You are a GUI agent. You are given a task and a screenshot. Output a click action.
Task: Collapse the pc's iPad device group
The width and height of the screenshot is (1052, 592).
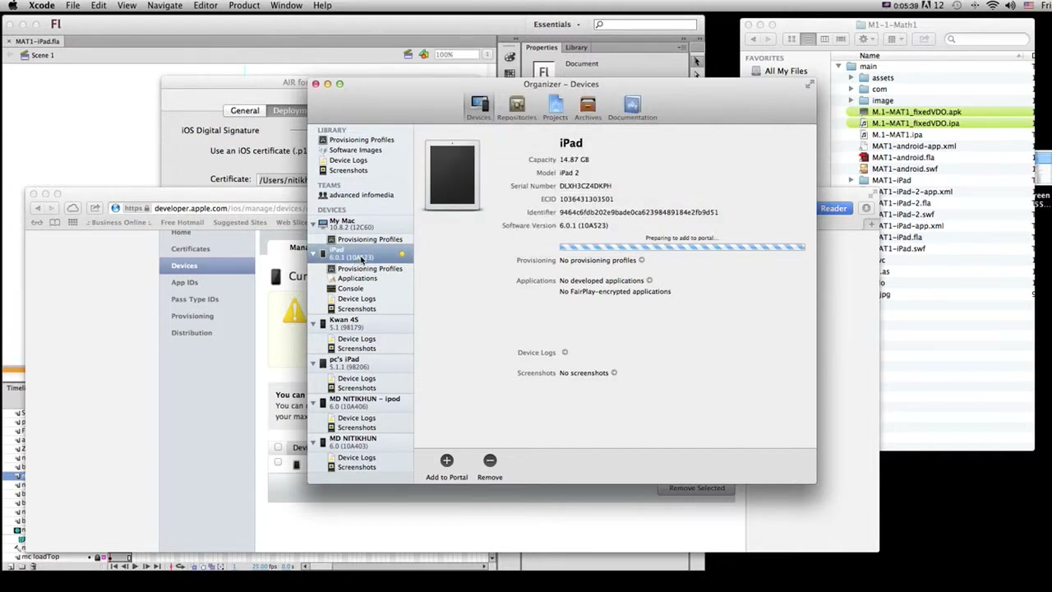click(x=312, y=363)
